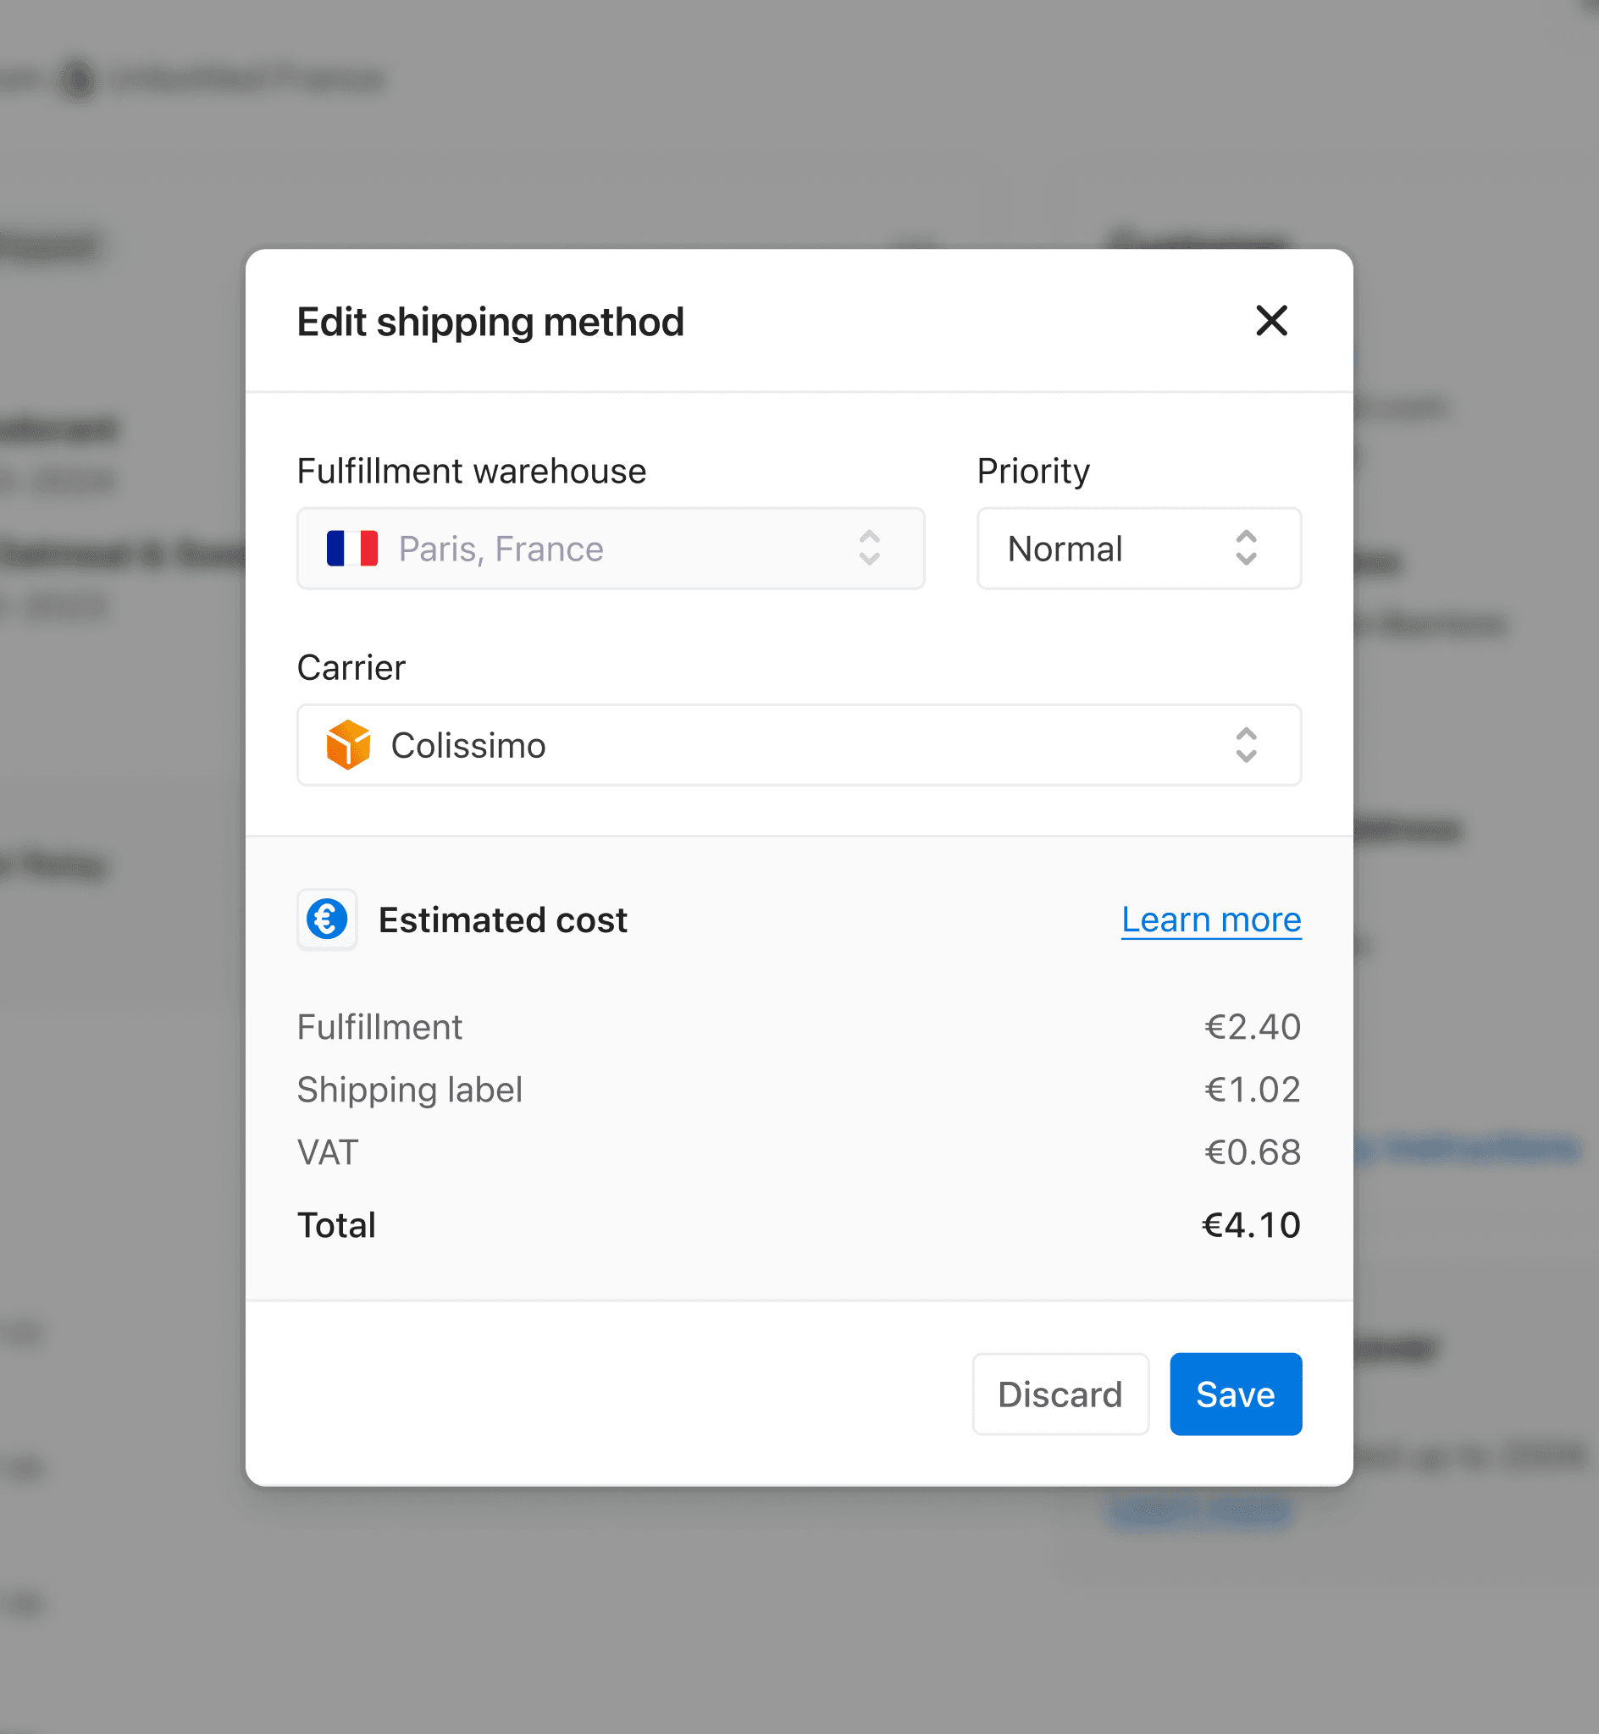
Task: Close the Edit shipping method dialog
Action: pos(1271,321)
